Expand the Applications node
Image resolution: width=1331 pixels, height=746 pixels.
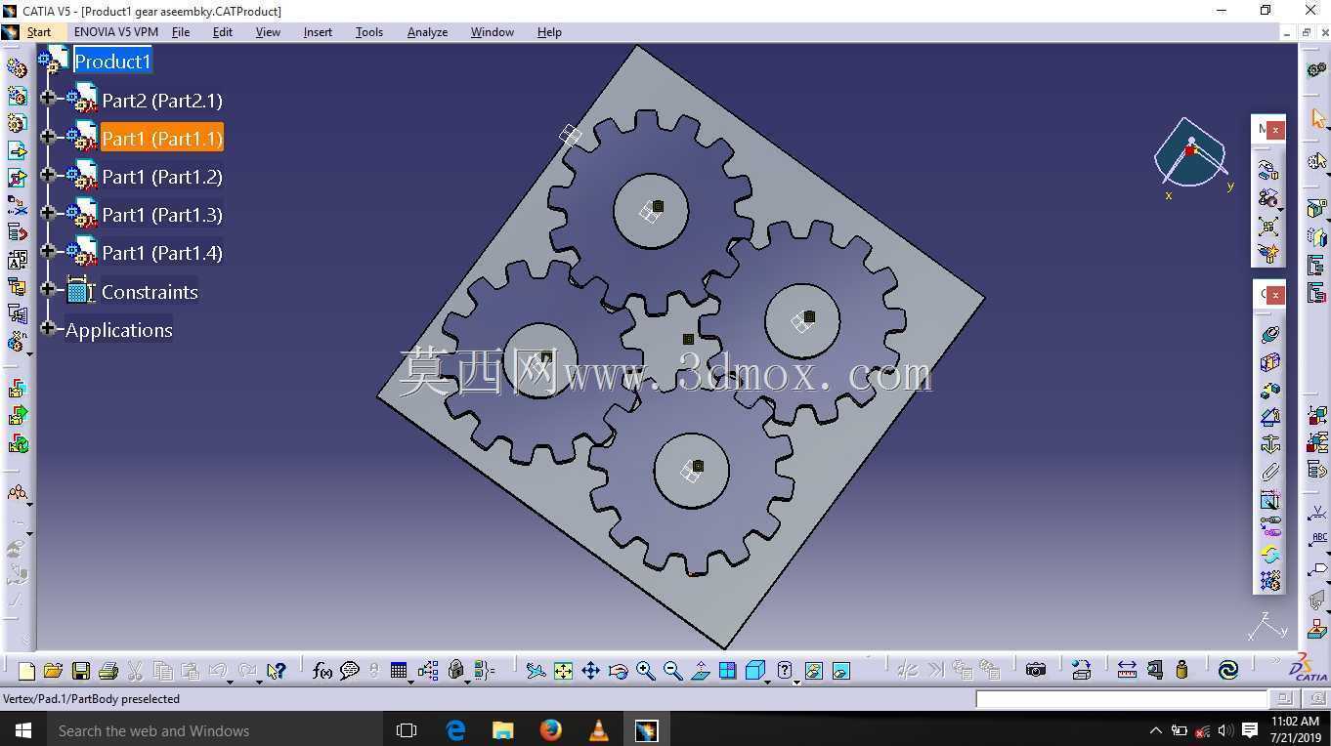[48, 328]
